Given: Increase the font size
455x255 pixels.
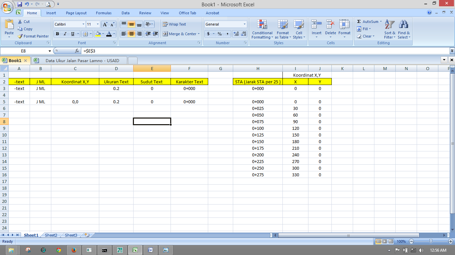Looking at the screenshot, I should (105, 24).
